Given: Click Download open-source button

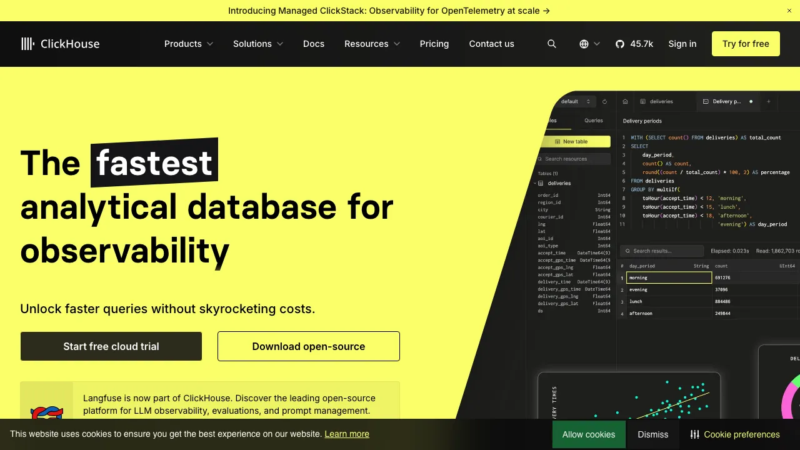Looking at the screenshot, I should coord(309,346).
